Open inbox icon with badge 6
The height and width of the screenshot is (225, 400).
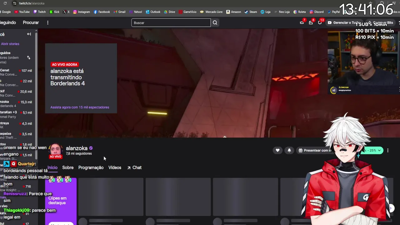(x=311, y=22)
